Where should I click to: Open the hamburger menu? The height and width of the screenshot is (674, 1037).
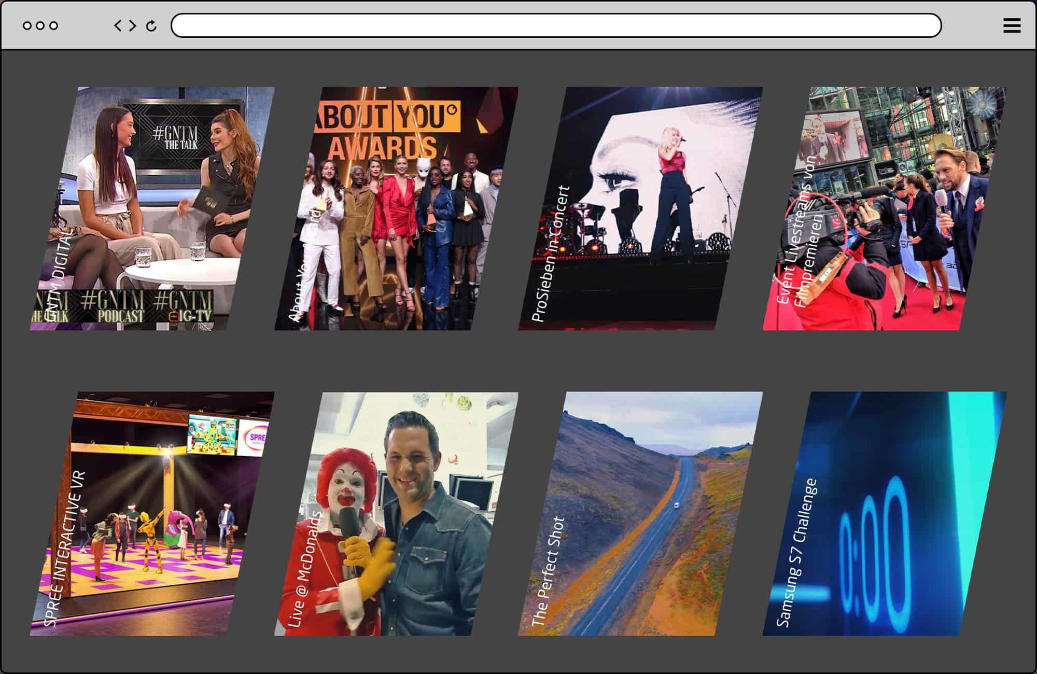1012,25
